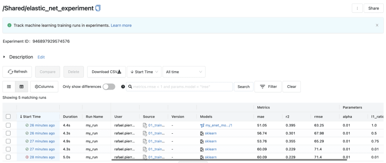Click the Duration column header
The image size is (386, 163).
click(x=70, y=117)
